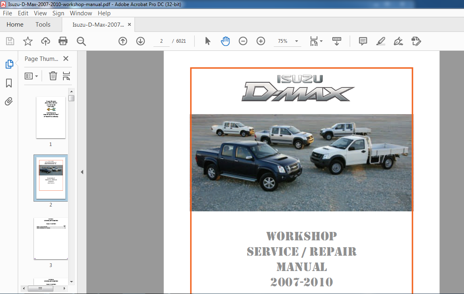Image resolution: width=464 pixels, height=294 pixels.
Task: Zoom in with plus icon
Action: (x=261, y=41)
